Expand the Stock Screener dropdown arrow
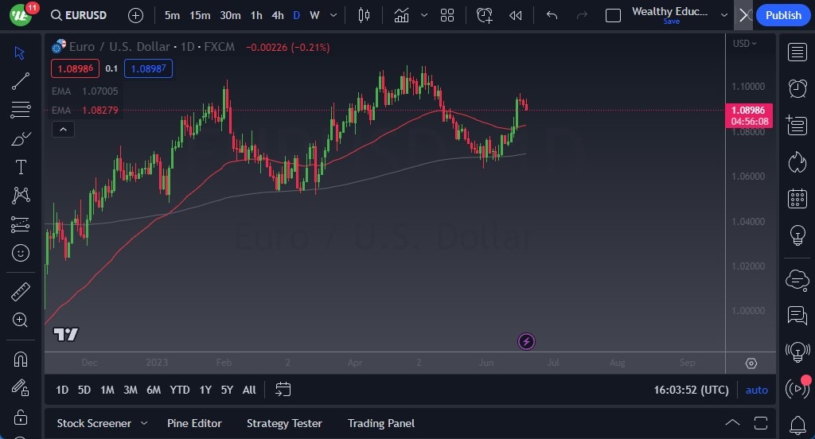 [x=144, y=423]
